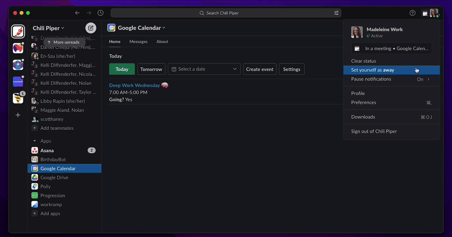The height and width of the screenshot is (237, 452).
Task: Open the Google Calendar header dropdown
Action: [x=142, y=28]
